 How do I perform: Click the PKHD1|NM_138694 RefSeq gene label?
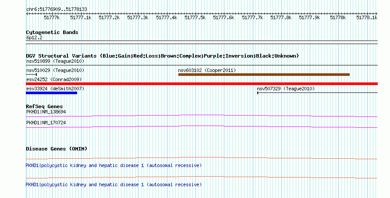pyautogui.click(x=46, y=112)
